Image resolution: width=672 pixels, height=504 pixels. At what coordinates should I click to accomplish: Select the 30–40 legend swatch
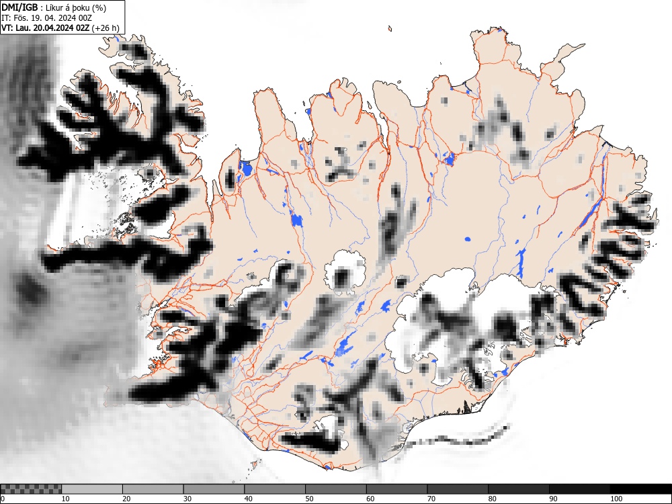(214, 489)
